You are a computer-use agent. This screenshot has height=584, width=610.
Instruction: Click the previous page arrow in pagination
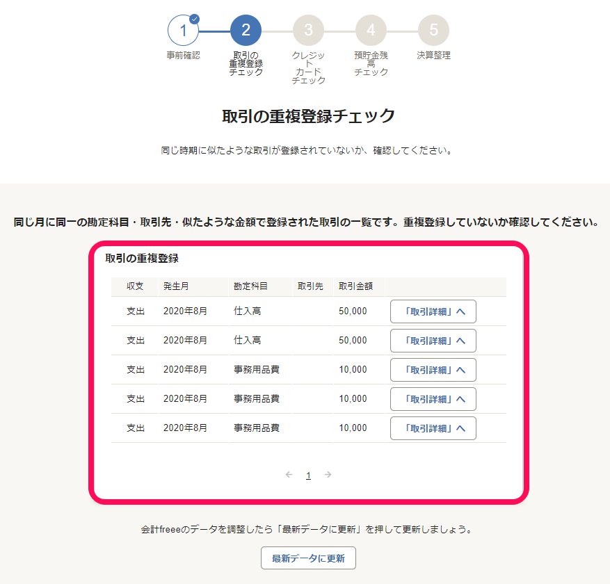(289, 474)
